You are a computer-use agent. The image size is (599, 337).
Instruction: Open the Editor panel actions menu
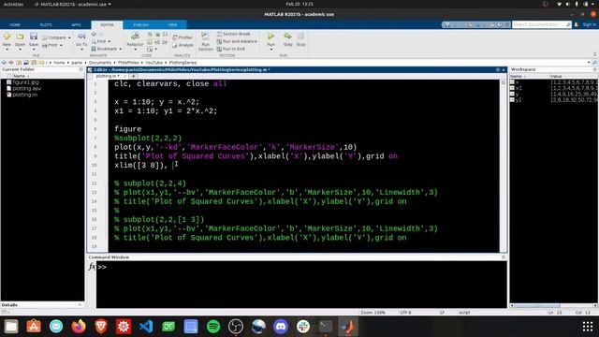coord(498,70)
